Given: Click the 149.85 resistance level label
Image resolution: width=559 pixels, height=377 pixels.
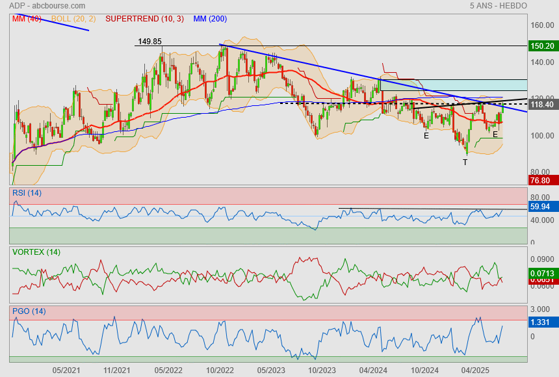Looking at the screenshot, I should click(149, 42).
